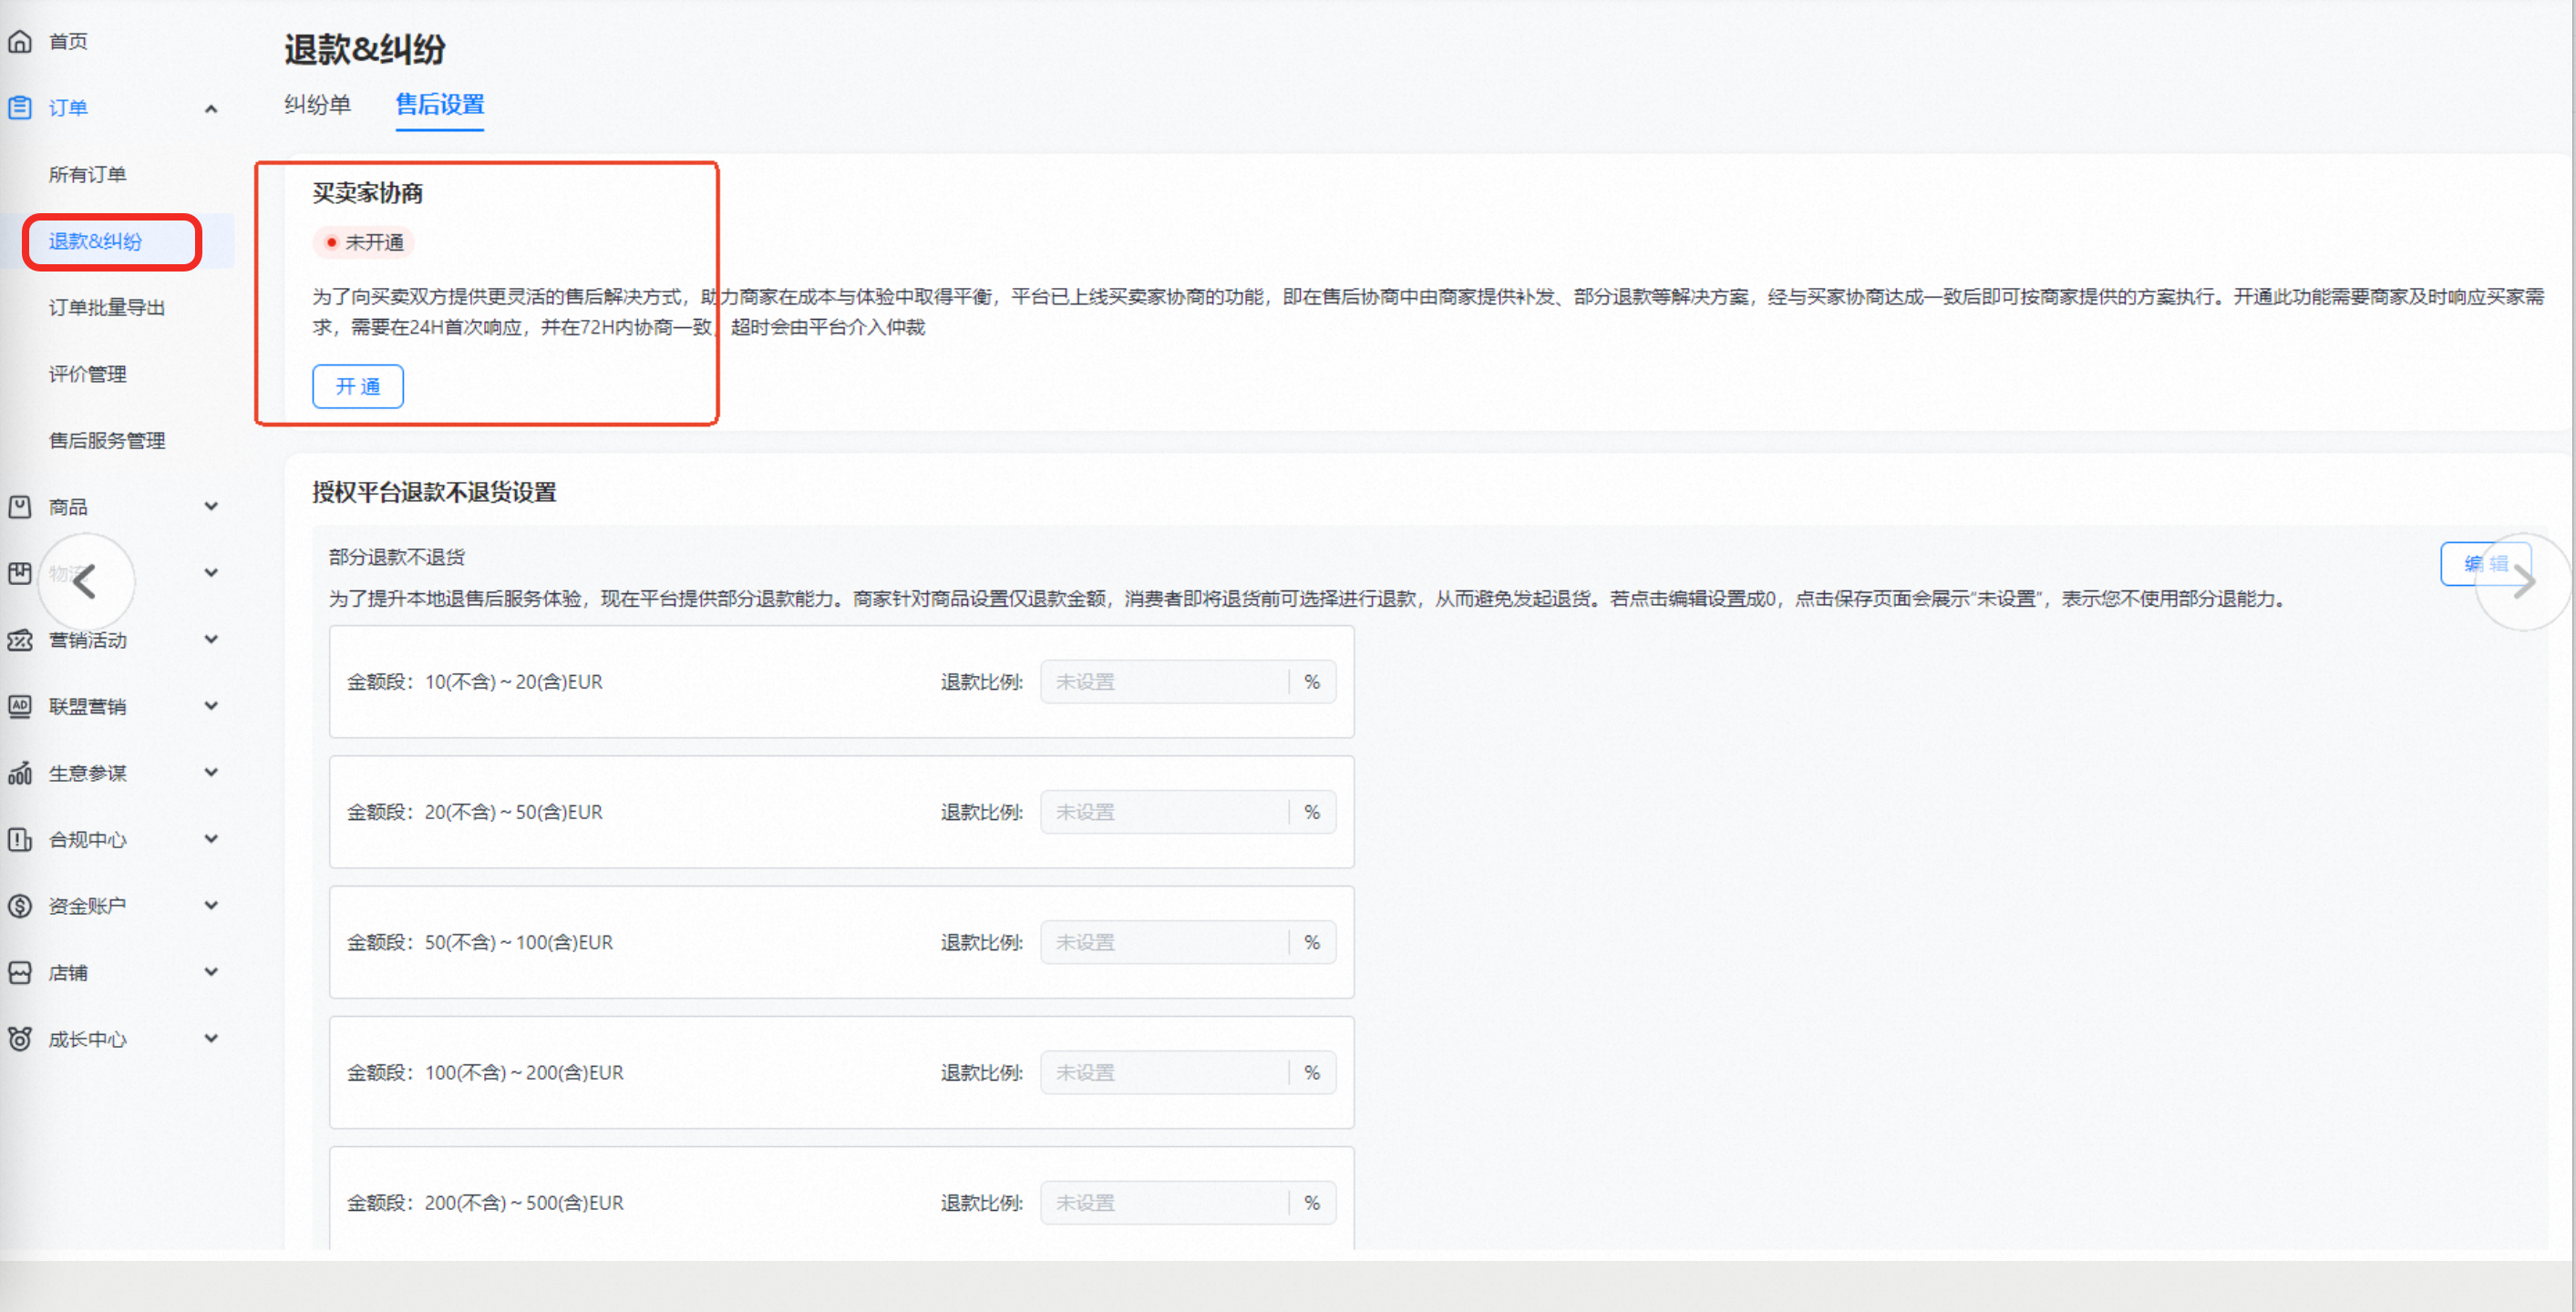Click the growth center medal icon

click(20, 1040)
